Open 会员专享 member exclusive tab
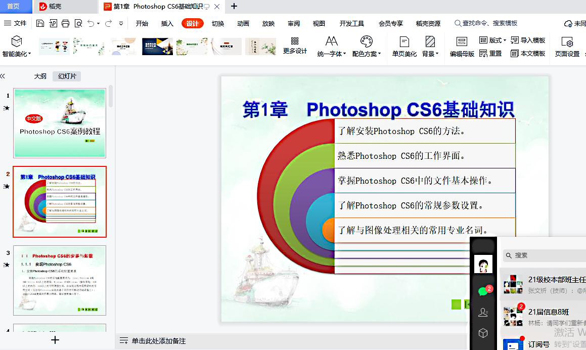The image size is (586, 350). coord(391,24)
